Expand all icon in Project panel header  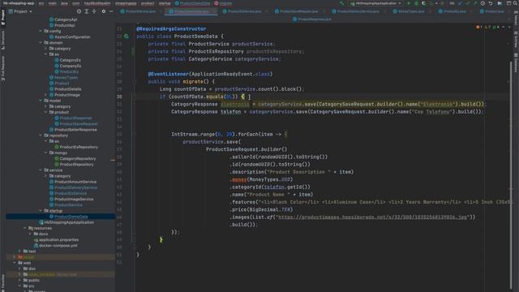click(87, 11)
